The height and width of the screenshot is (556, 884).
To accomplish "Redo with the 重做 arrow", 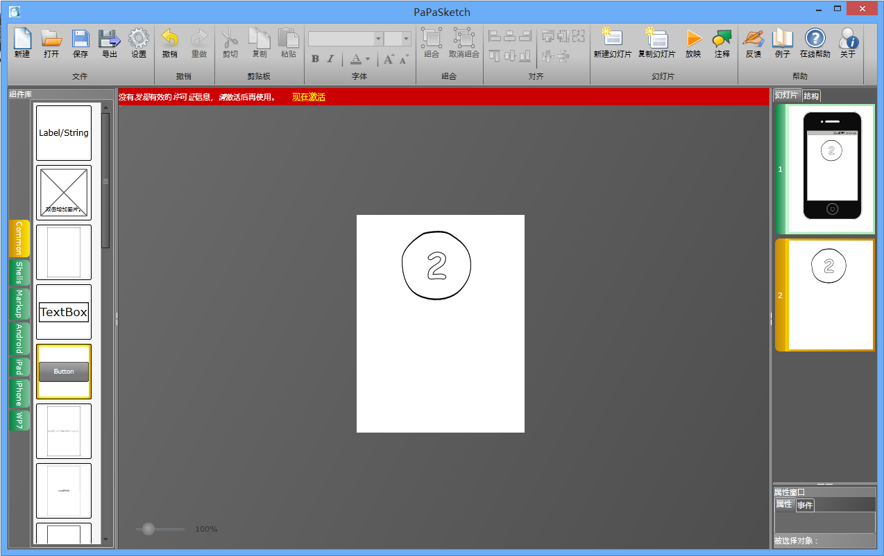I will [199, 43].
